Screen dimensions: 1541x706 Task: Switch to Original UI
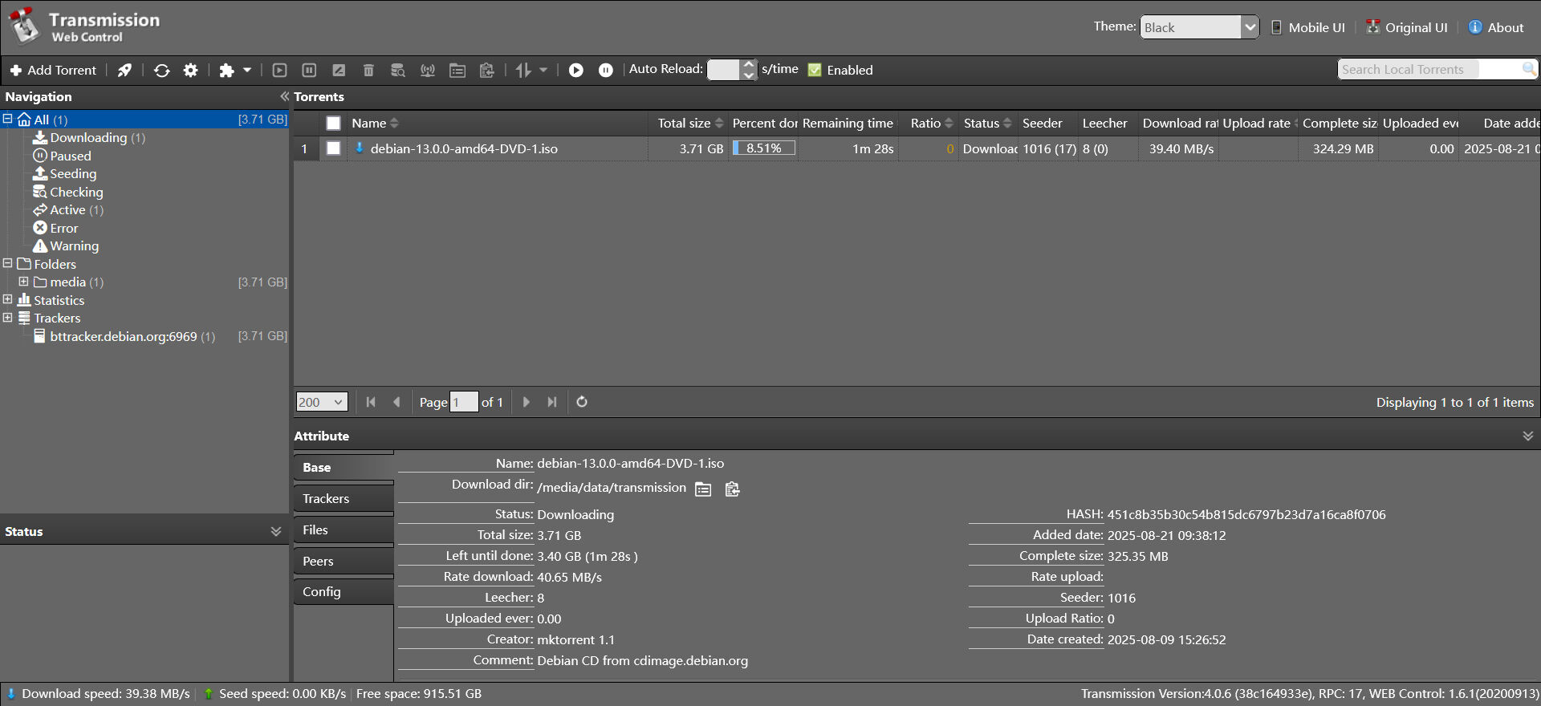(1407, 27)
